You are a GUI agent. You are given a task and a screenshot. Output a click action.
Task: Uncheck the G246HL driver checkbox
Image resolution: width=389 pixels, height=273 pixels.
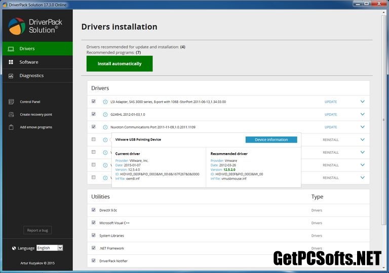coord(94,114)
